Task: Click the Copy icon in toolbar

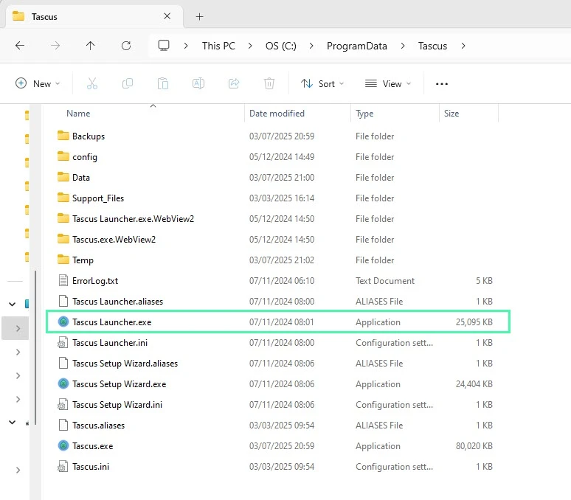Action: coord(128,83)
